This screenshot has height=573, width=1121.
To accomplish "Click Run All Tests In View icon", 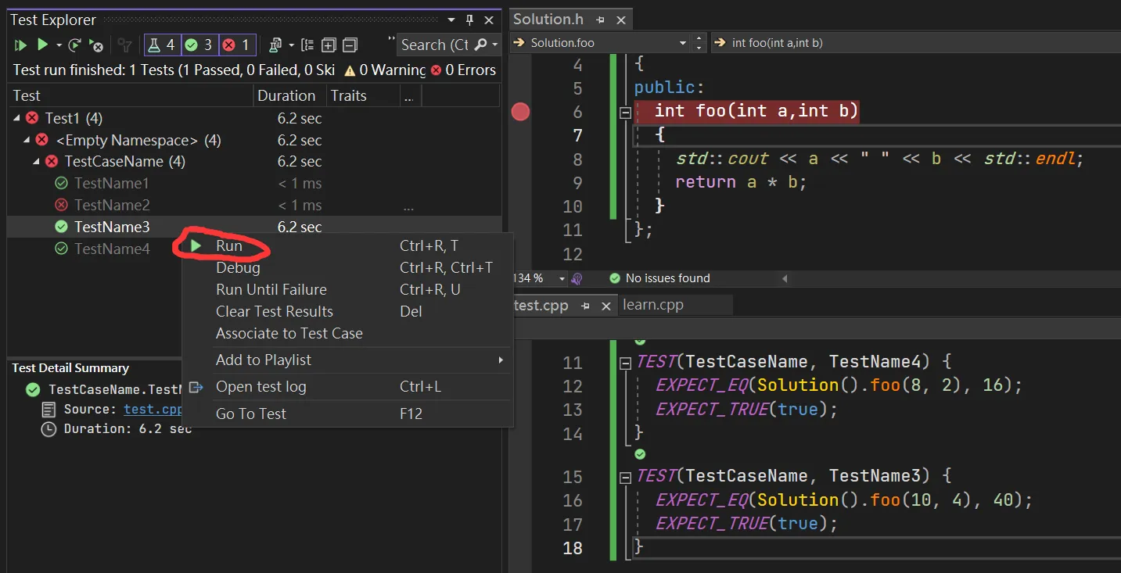I will click(20, 45).
